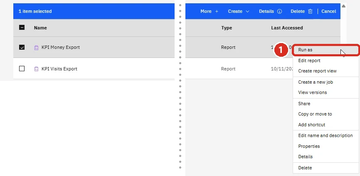360x176 pixels.
Task: Sort by the Type column header
Action: click(227, 28)
